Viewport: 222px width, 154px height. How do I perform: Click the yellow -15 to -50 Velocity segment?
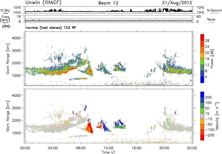[x=202, y=121]
